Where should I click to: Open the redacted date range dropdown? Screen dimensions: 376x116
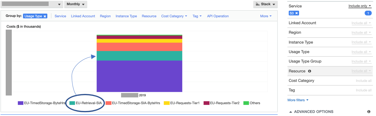pos(32,4)
